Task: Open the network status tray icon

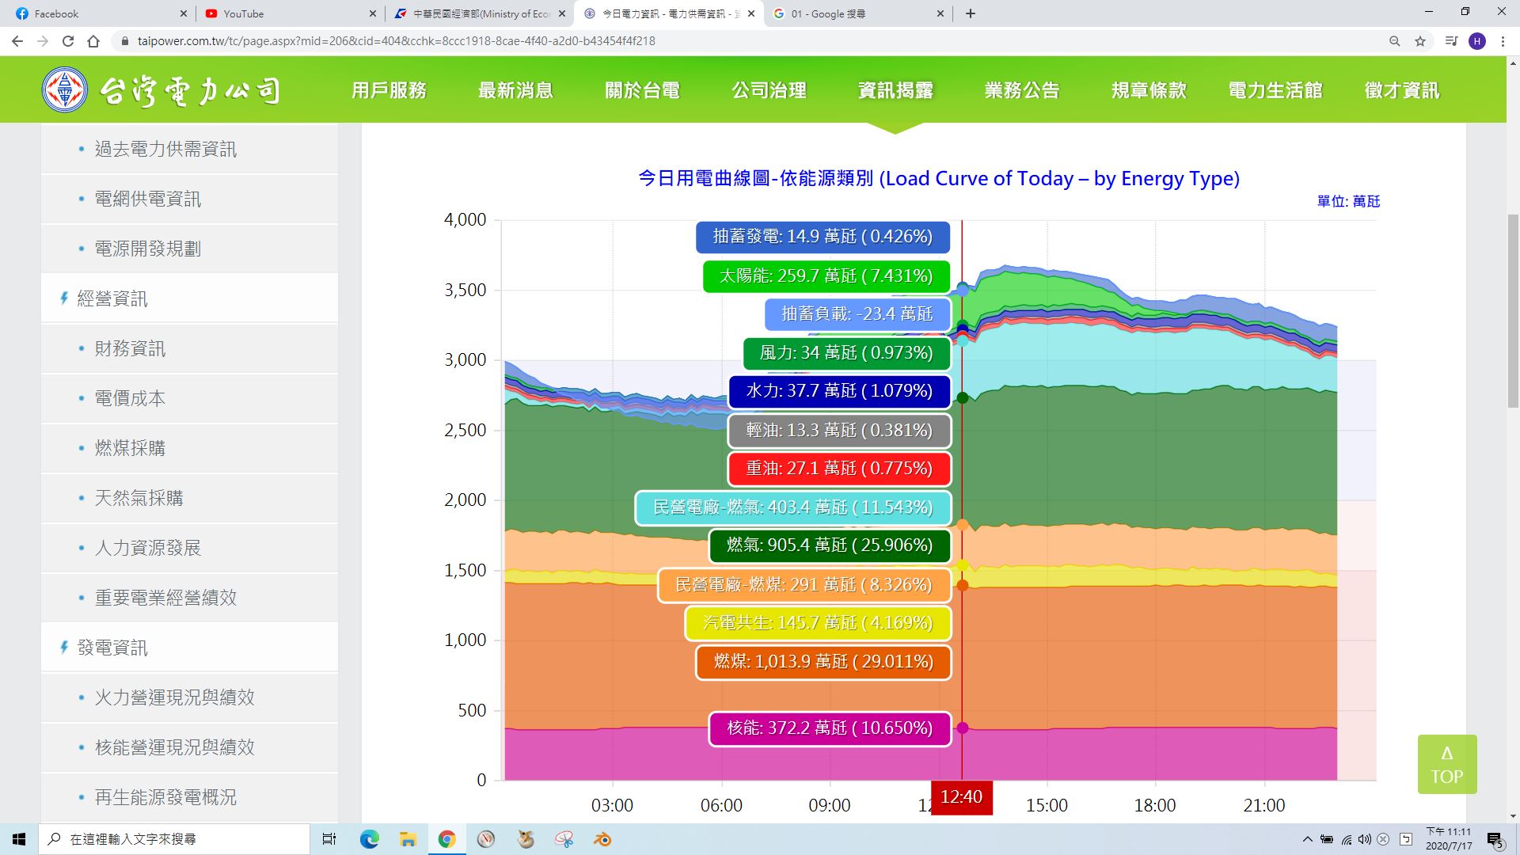Action: click(1346, 839)
